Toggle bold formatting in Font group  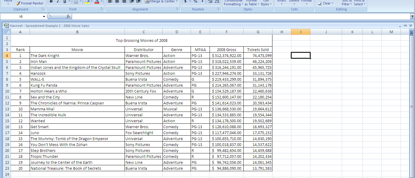pos(51,1)
